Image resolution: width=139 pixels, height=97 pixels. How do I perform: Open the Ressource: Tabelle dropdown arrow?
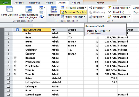(x=86, y=12)
